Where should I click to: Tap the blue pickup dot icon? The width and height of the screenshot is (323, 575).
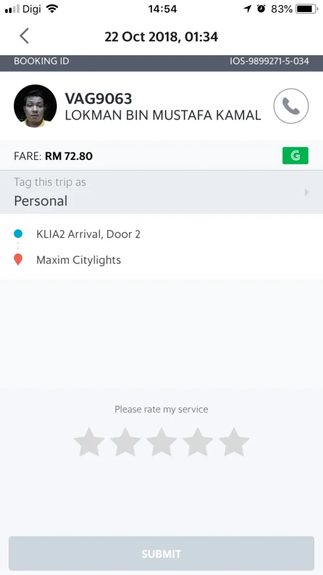click(18, 233)
